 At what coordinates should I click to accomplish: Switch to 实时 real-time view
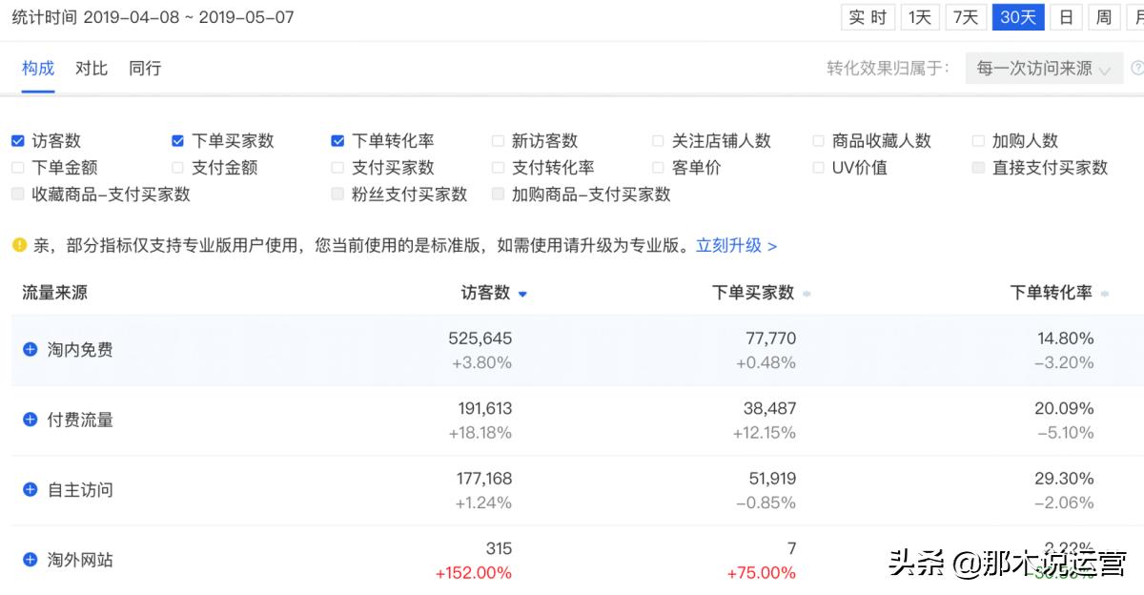click(x=868, y=16)
